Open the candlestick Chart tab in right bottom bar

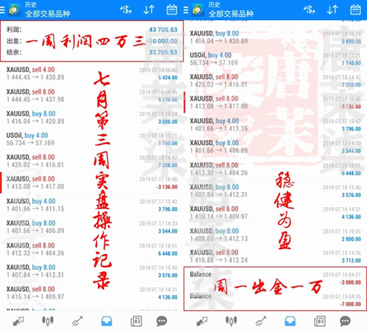point(231,321)
